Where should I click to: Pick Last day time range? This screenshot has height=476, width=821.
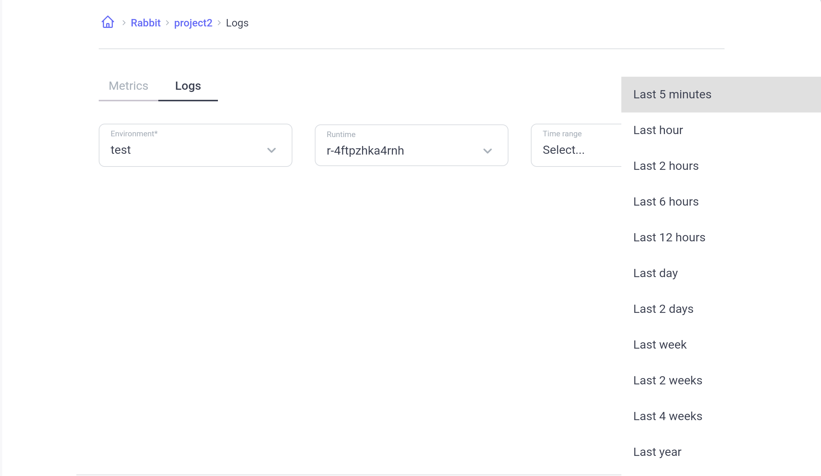(655, 273)
